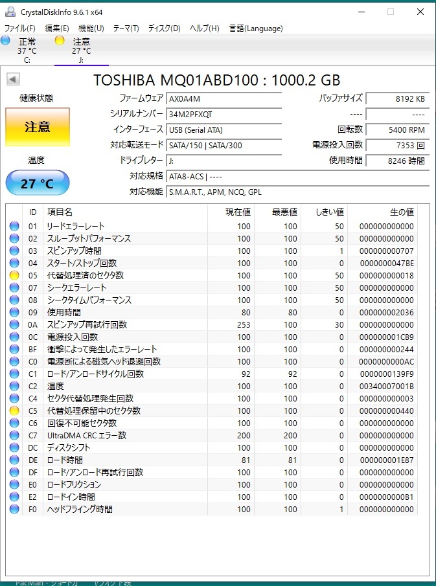Click the yellow orb for ID C5 代替処理保留中のセクタ数
Viewport: 436px width, 586px height.
[14, 411]
